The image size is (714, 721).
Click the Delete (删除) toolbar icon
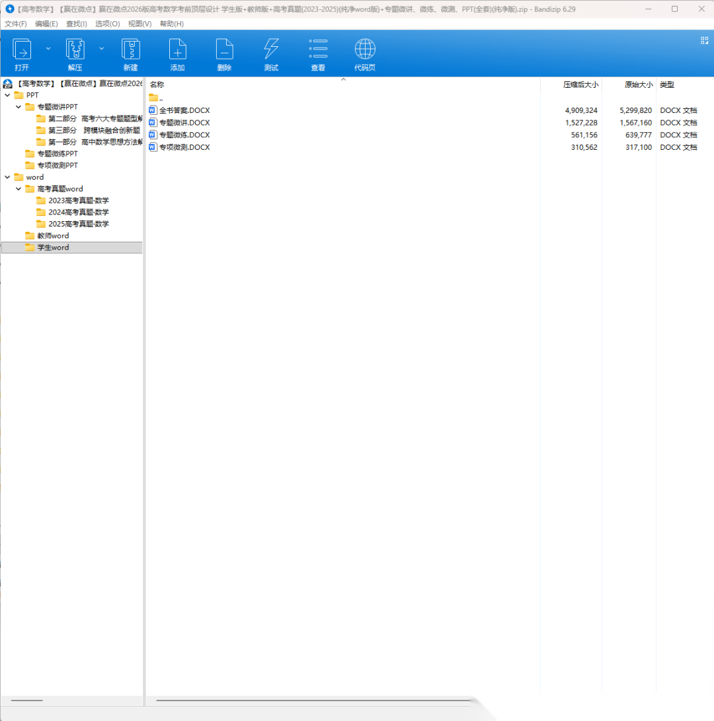coord(224,50)
